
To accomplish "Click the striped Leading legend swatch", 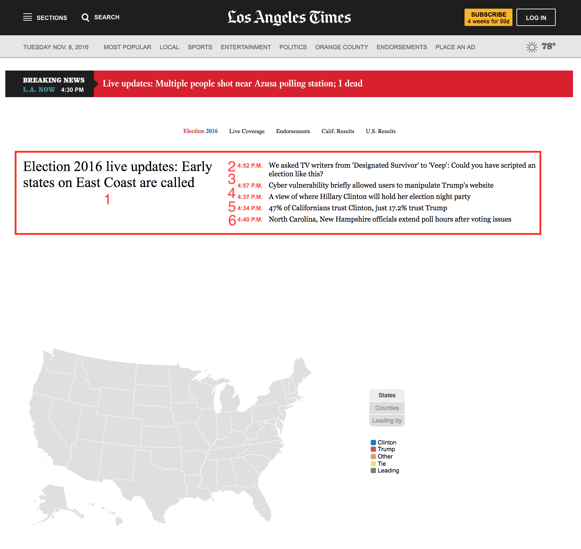I will pos(373,470).
